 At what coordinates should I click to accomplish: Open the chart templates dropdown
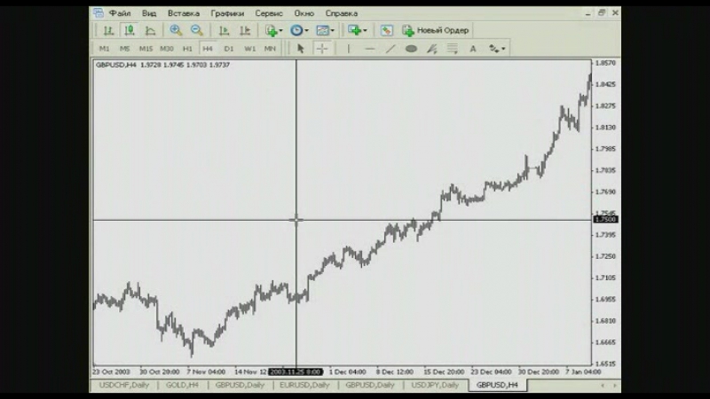[x=326, y=30]
